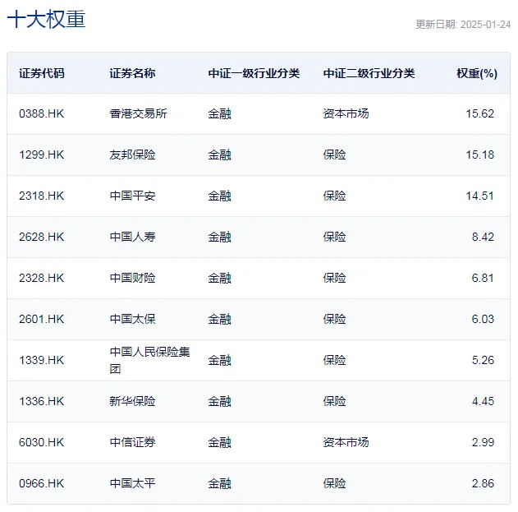The image size is (518, 512).
Task: Click the 十大权重 section title
Action: 46,20
